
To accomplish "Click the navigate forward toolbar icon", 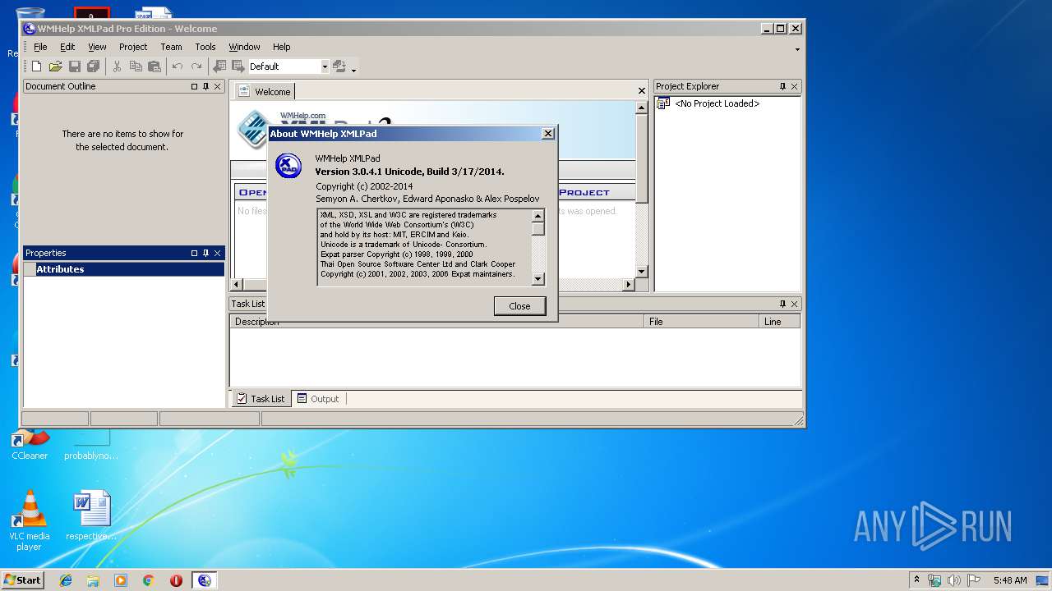I will (238, 66).
